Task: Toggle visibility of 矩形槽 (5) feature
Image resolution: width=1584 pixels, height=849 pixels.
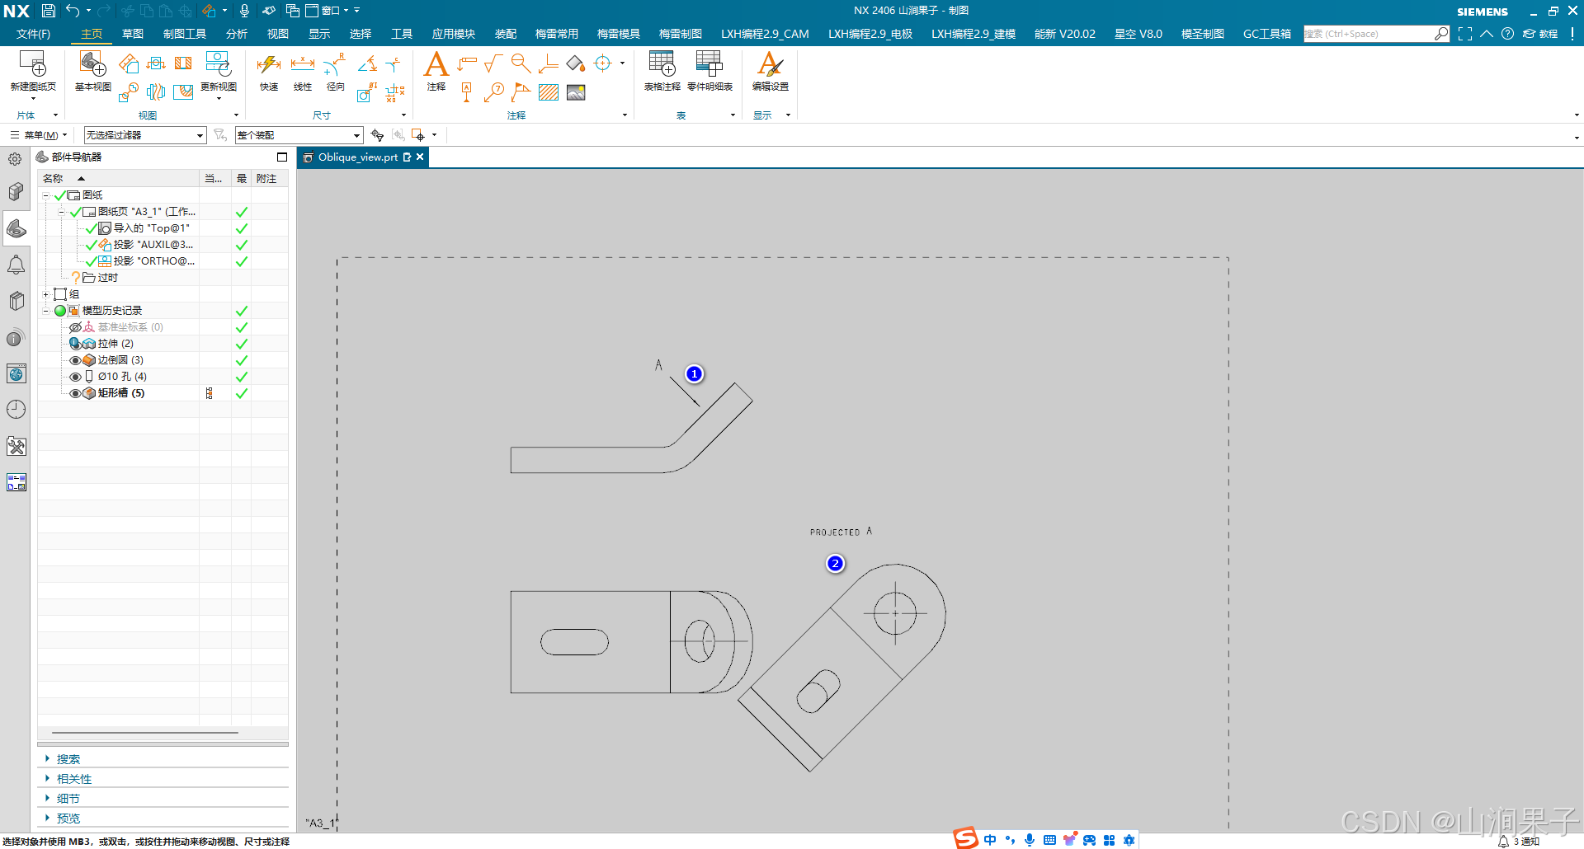Action: tap(75, 393)
